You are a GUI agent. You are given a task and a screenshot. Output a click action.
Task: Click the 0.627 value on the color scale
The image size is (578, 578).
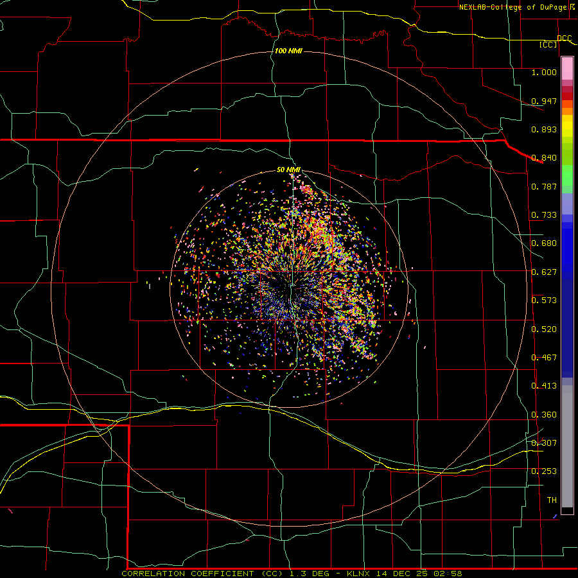[x=544, y=272]
